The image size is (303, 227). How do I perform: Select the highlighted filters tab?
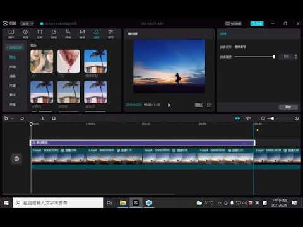coord(97,34)
